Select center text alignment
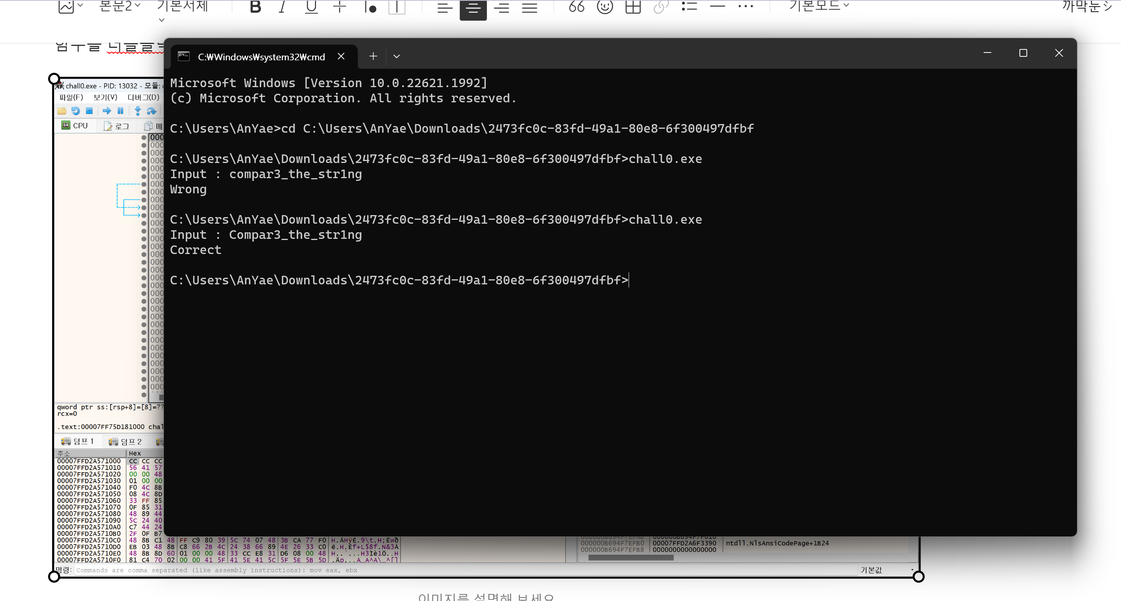Viewport: 1121px width, 601px height. tap(473, 7)
